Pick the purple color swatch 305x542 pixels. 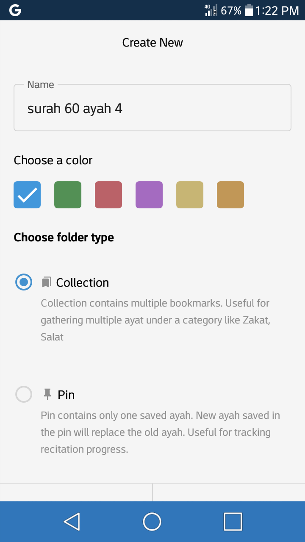(x=149, y=194)
